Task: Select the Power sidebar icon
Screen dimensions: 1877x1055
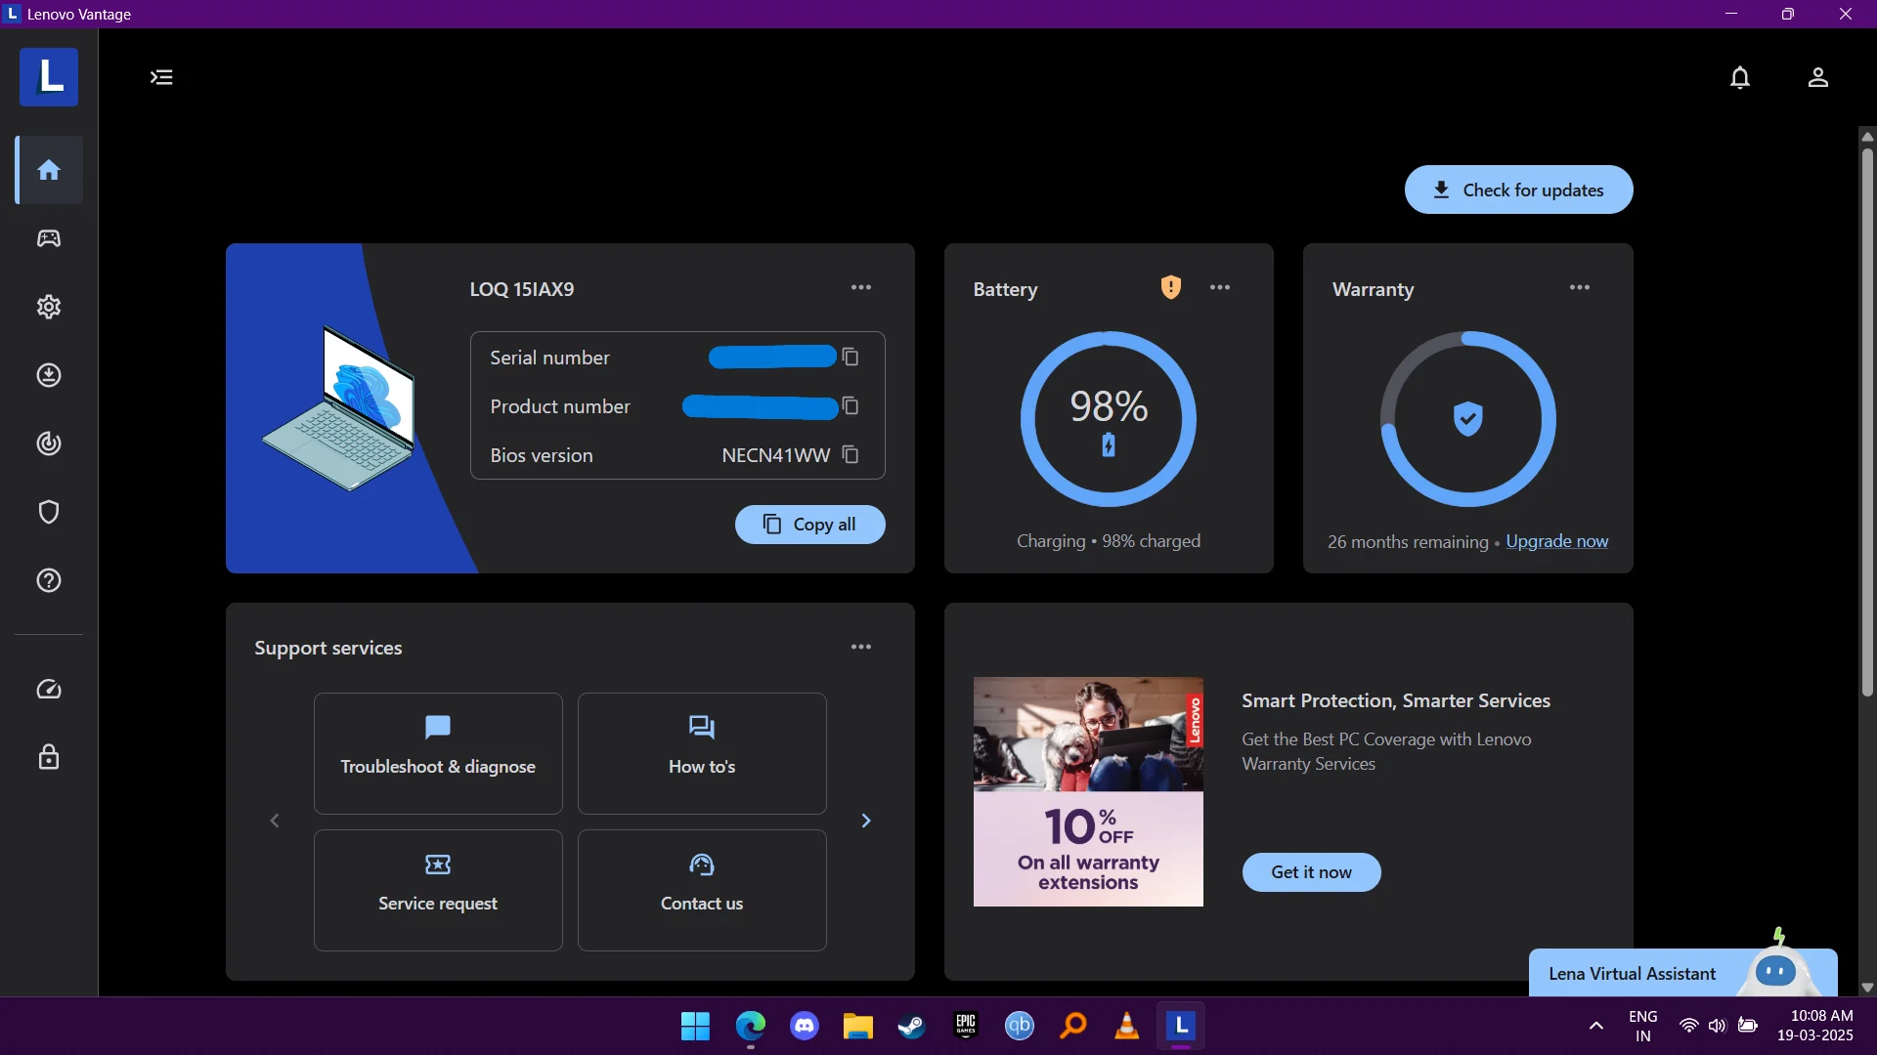Action: click(x=47, y=443)
